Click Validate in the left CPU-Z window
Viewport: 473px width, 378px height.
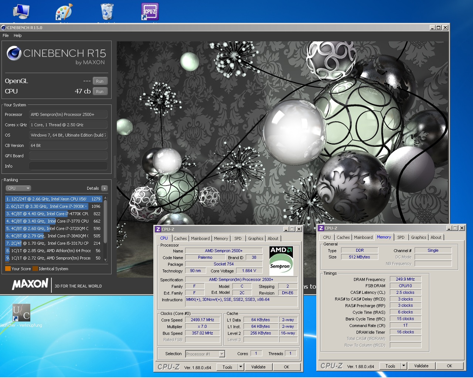click(x=258, y=367)
